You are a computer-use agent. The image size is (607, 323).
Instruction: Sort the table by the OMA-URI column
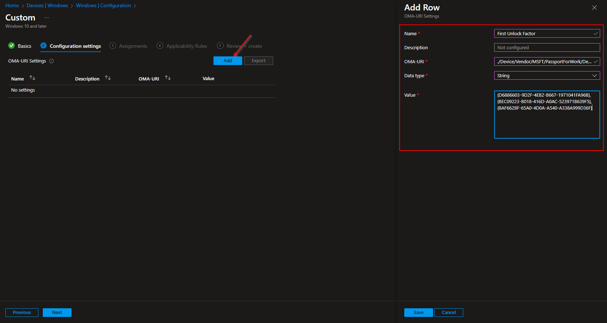pos(168,78)
